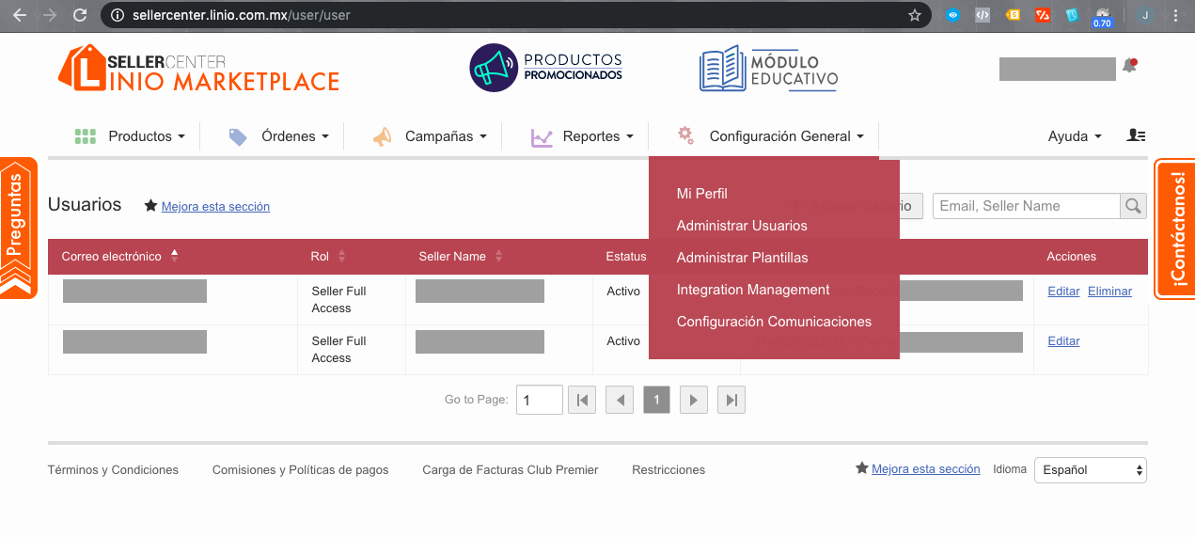
Task: Open the Módulo Educativo book banner
Action: tap(768, 70)
